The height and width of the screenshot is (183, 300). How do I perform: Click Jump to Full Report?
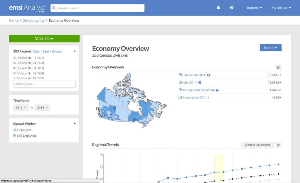click(x=257, y=145)
